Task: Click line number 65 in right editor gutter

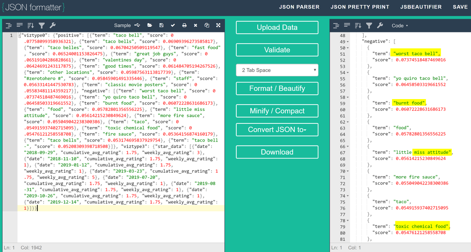Action: [343, 140]
